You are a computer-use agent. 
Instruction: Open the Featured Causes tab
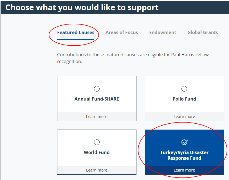click(76, 32)
